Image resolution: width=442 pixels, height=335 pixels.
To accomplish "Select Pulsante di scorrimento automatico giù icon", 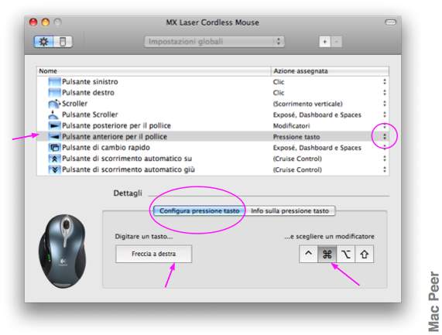I will click(x=54, y=169).
